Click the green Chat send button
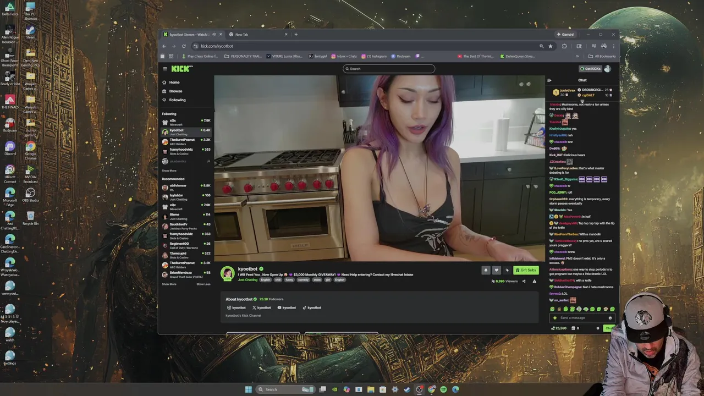This screenshot has height=396, width=704. [609, 328]
